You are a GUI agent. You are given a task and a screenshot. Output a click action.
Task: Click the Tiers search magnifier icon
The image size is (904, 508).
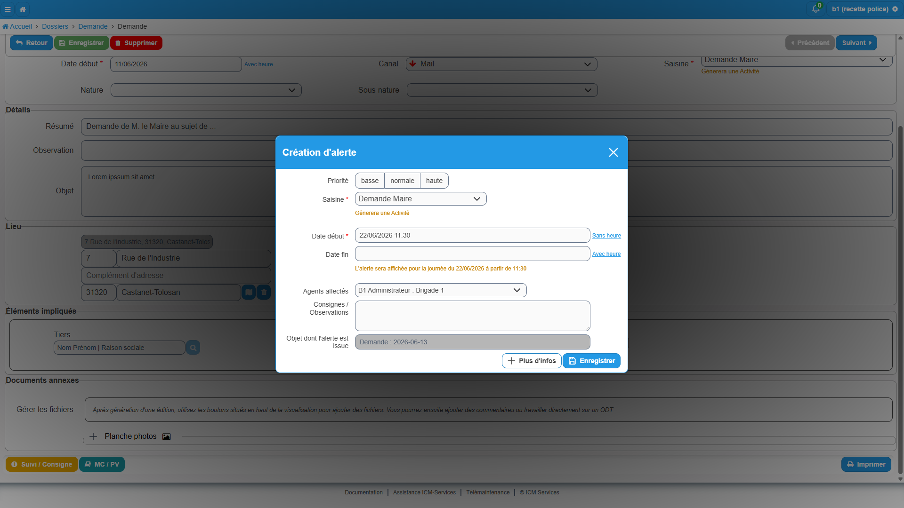pyautogui.click(x=193, y=348)
